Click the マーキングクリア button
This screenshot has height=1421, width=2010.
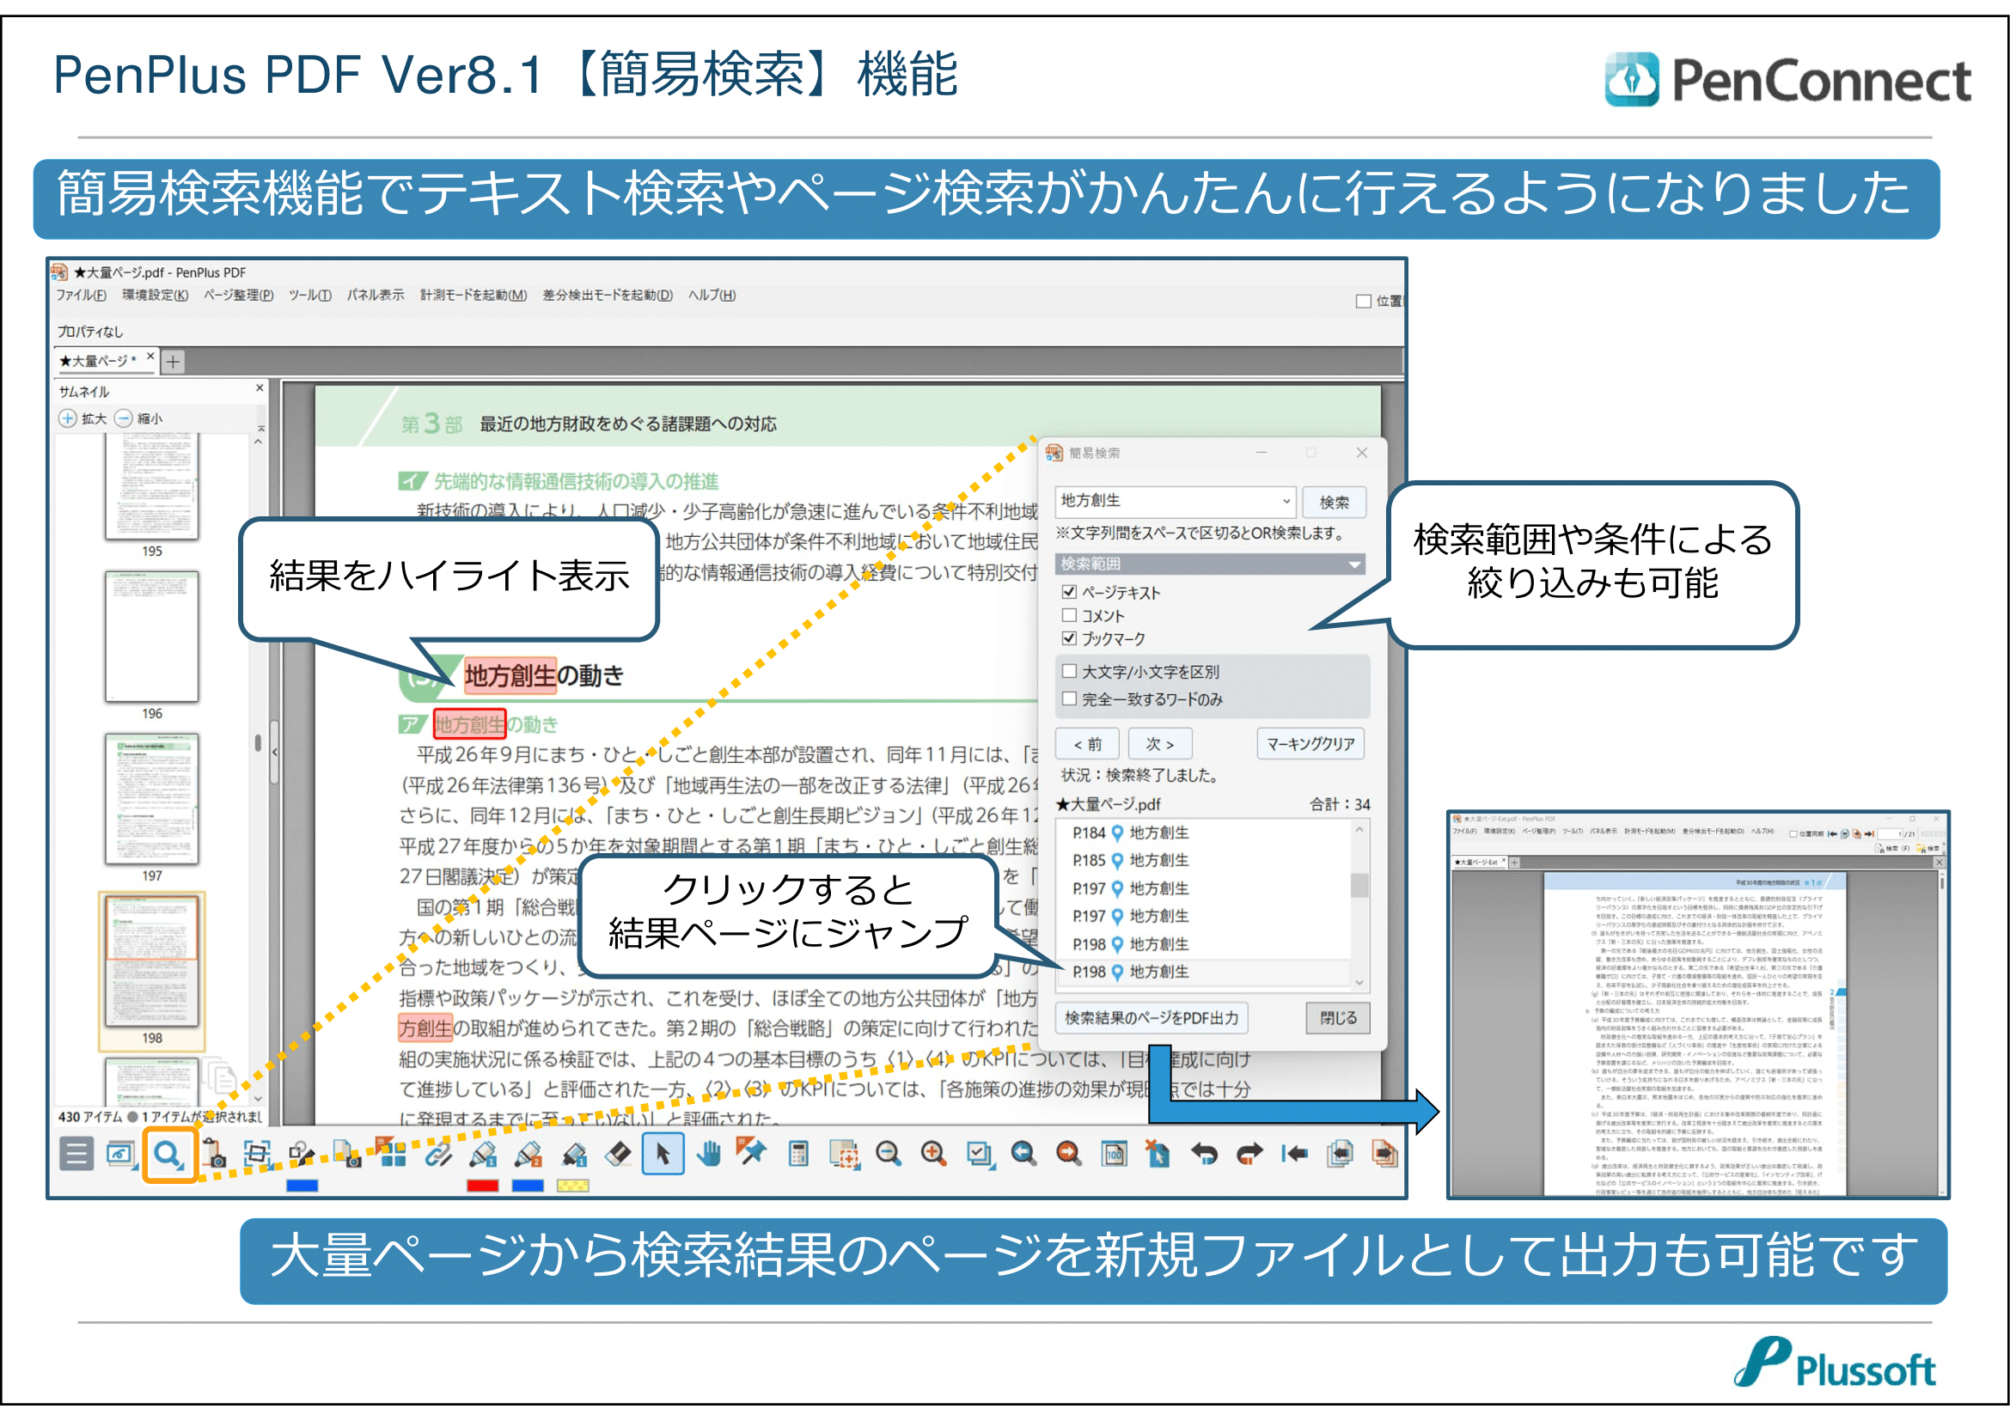1310,744
